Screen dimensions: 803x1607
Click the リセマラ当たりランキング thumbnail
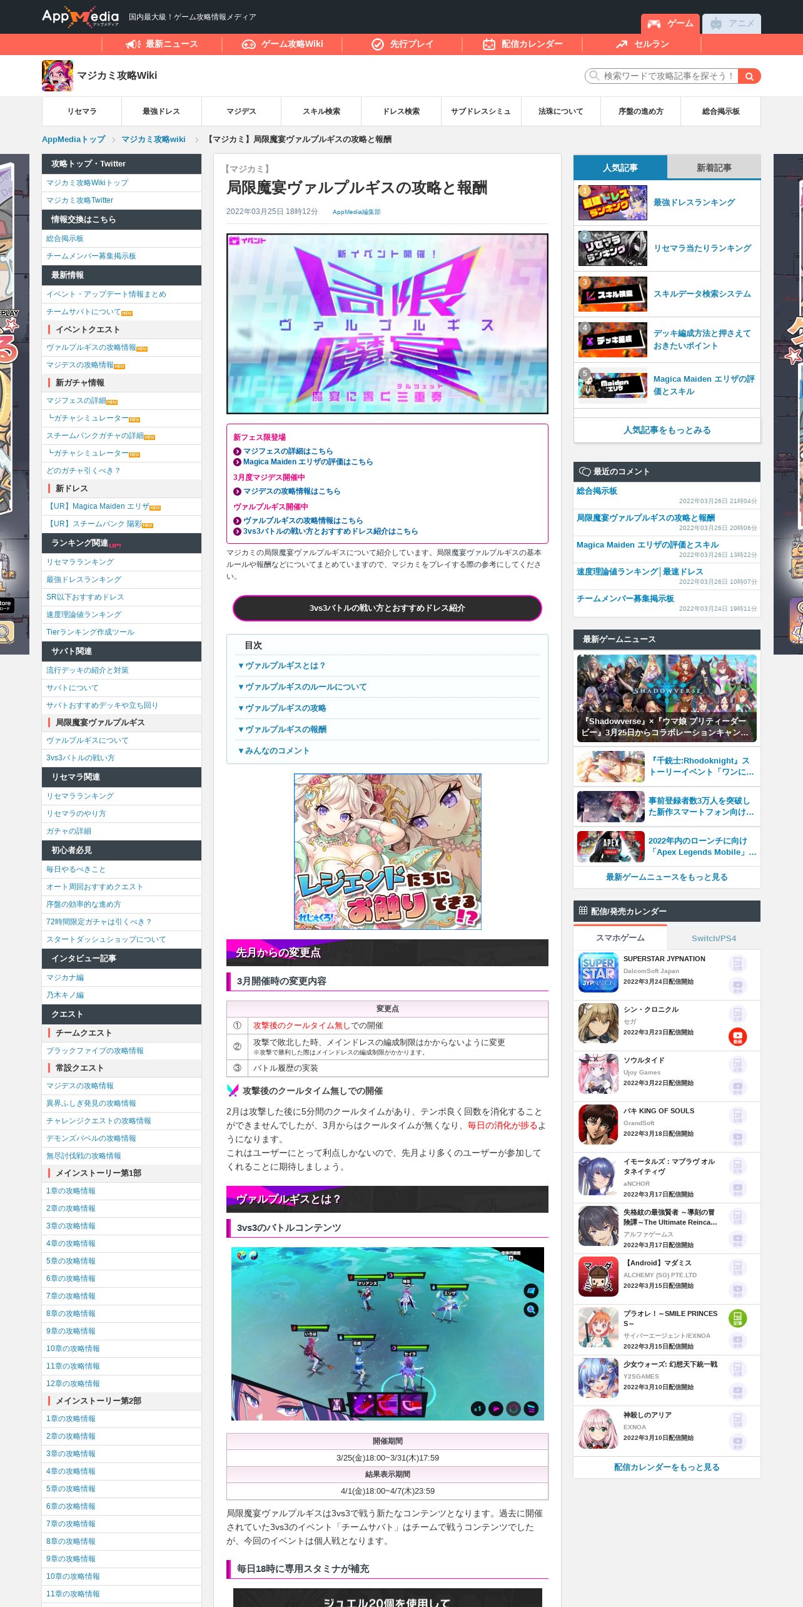click(x=613, y=248)
